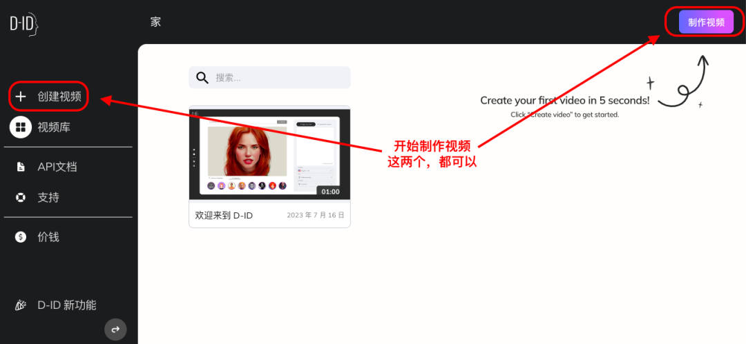Click the 2023 年 7 月 16 日 date

coord(316,215)
